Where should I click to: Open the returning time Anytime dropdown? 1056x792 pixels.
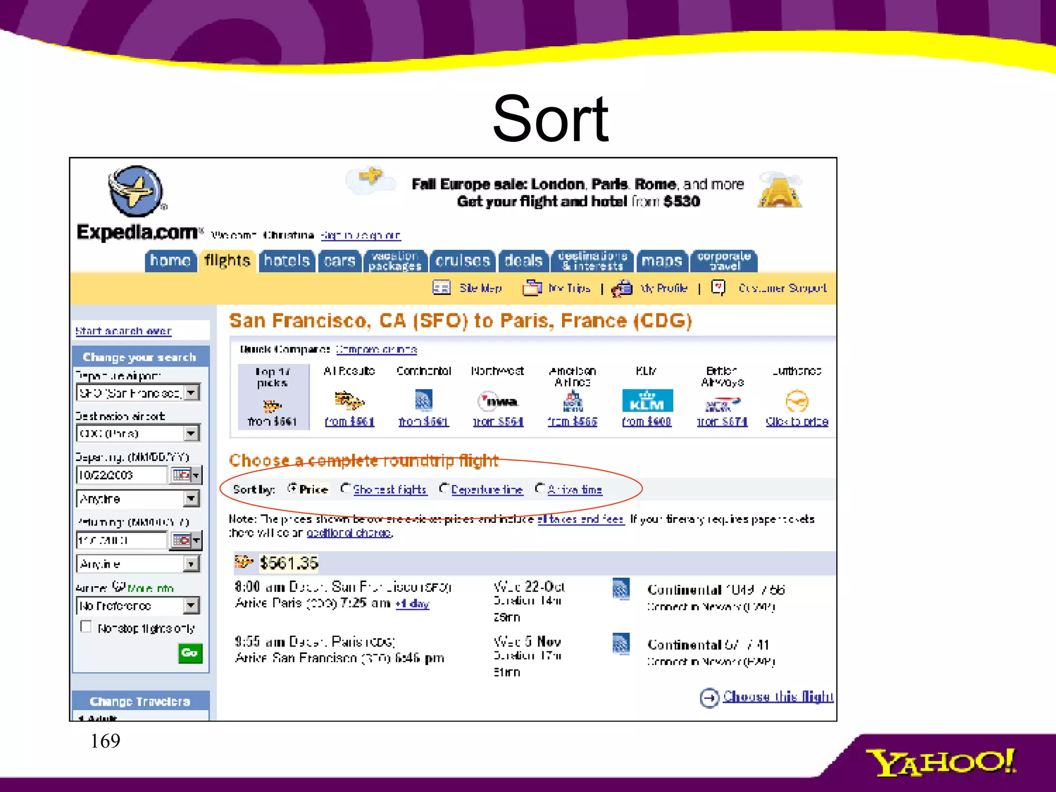point(191,564)
